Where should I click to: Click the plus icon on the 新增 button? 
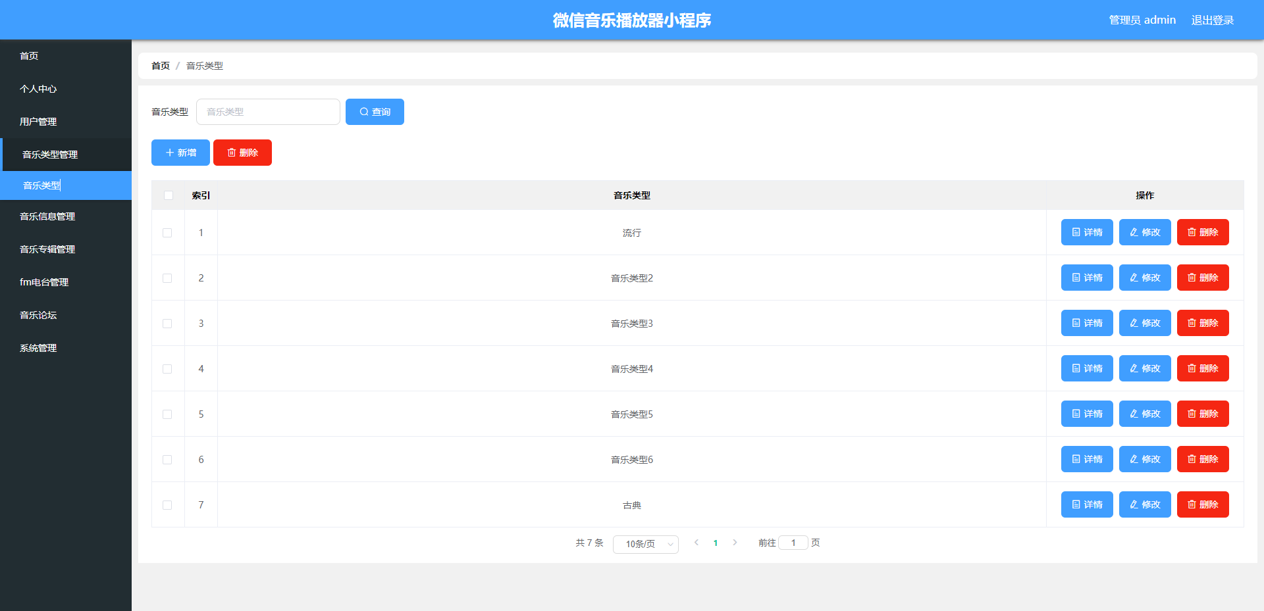(x=169, y=152)
